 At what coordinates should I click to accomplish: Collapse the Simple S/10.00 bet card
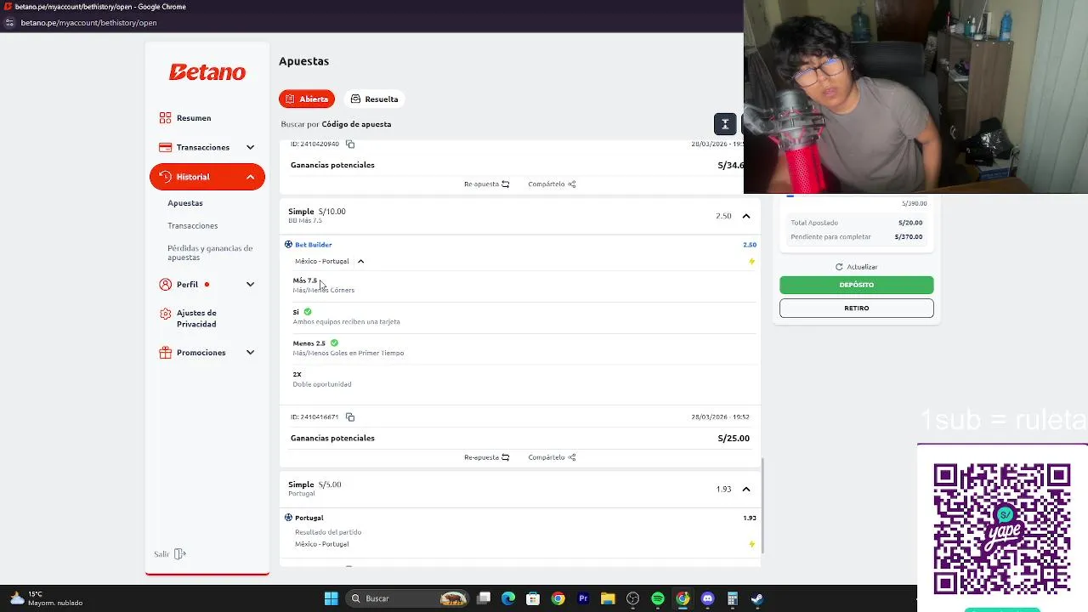tap(746, 216)
